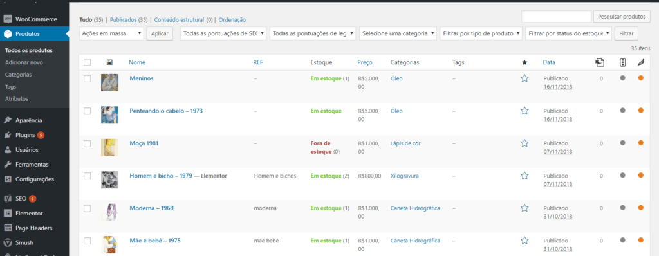This screenshot has height=256, width=659.
Task: Check the Moderna – 1969 row checkbox
Action: point(88,208)
